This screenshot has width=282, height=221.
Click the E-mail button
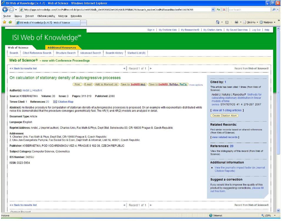coord(88,84)
